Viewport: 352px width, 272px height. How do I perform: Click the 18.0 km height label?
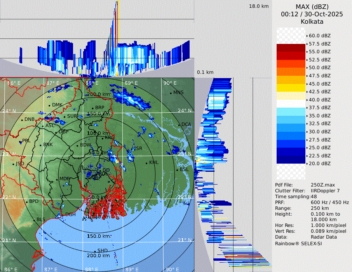[259, 6]
